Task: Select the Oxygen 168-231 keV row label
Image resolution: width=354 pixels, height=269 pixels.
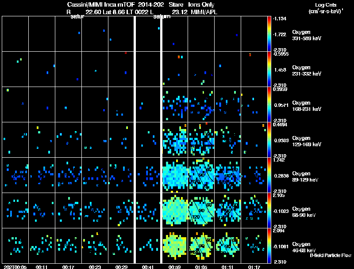Action: point(307,106)
